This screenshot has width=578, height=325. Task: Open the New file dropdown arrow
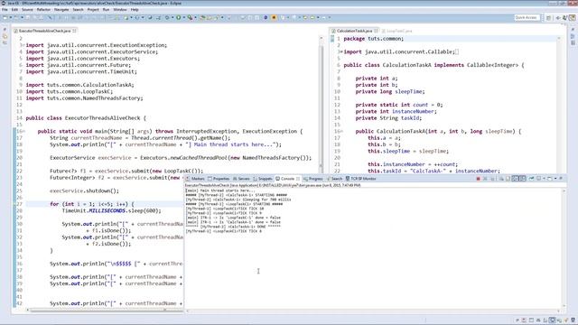tap(11, 17)
